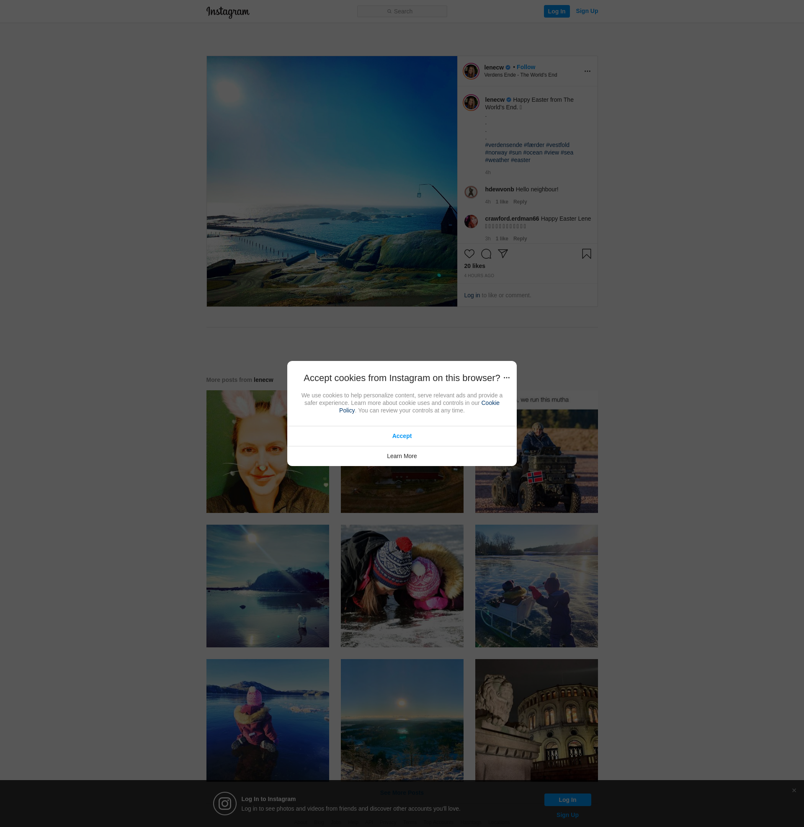This screenshot has height=827, width=804.
Task: Follow the lenecw account
Action: (526, 67)
